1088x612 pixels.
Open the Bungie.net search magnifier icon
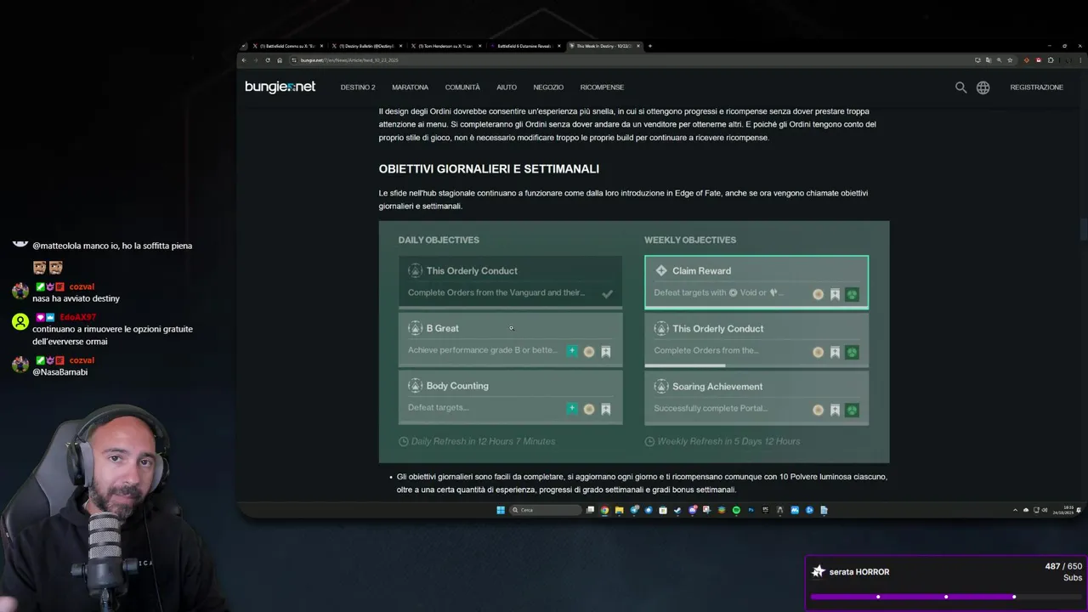(x=960, y=87)
